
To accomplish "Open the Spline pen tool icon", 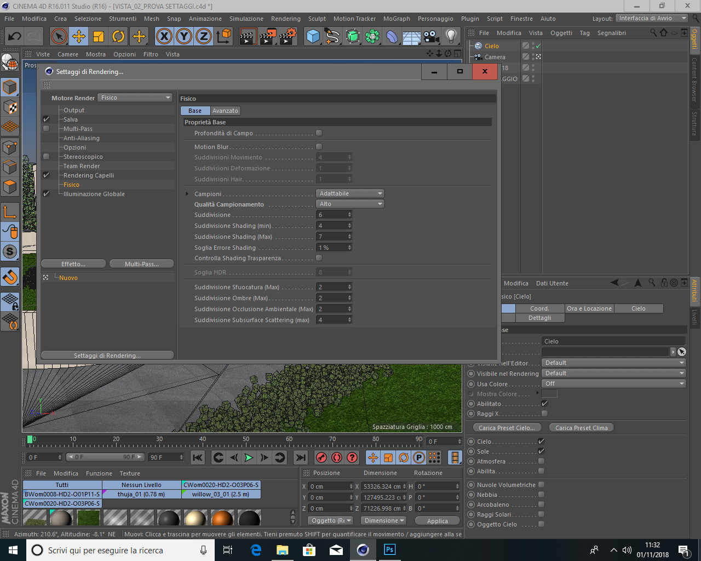I will (332, 37).
